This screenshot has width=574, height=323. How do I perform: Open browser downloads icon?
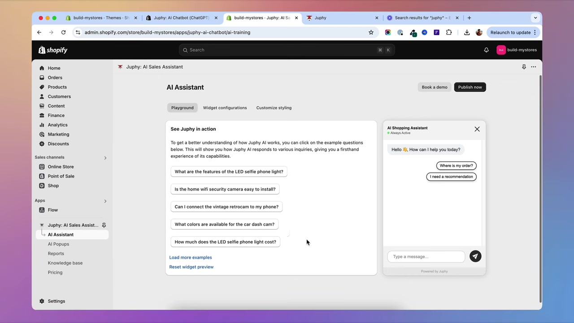tap(467, 32)
